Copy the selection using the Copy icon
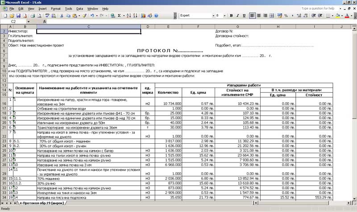Image resolution: width=357 pixels, height=212 pixels. tap(68, 16)
